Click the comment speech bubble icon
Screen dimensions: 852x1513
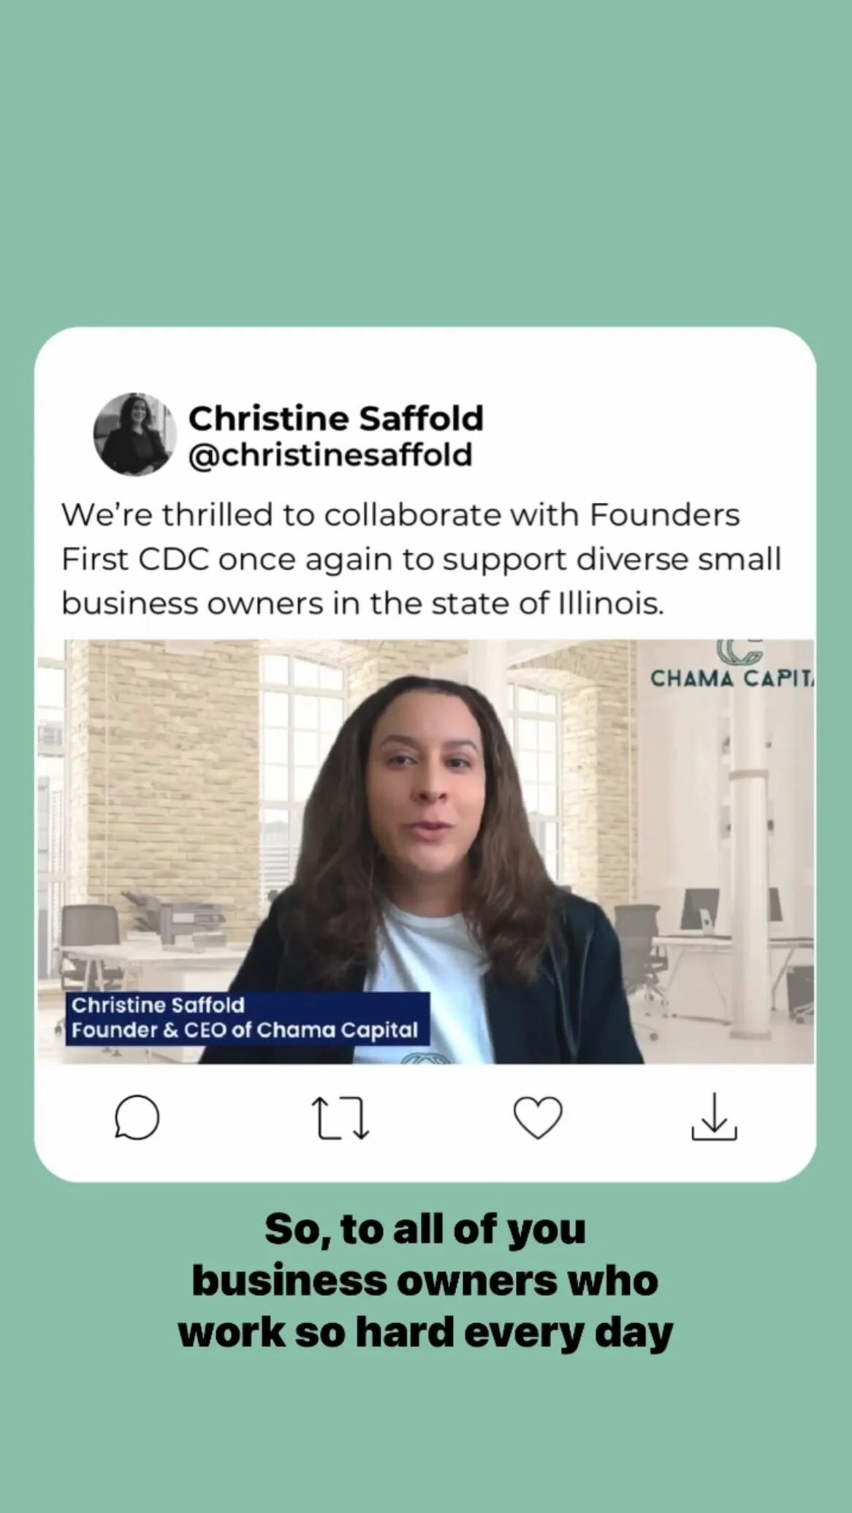[137, 1118]
